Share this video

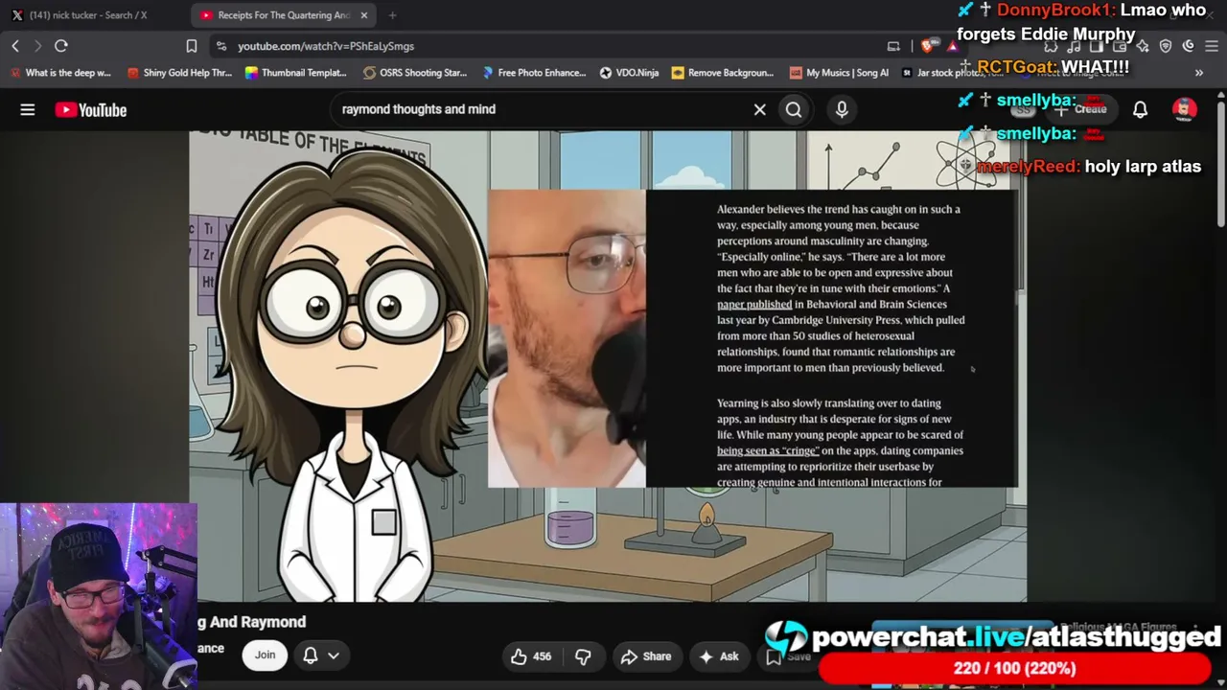[x=646, y=656]
